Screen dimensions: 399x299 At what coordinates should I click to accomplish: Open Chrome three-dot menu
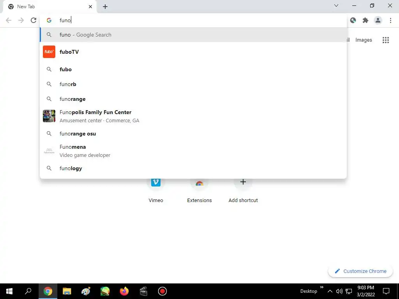click(390, 20)
